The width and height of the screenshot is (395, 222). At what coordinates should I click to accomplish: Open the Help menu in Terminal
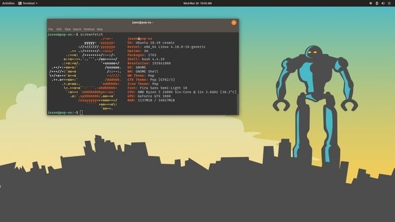[x=100, y=29]
